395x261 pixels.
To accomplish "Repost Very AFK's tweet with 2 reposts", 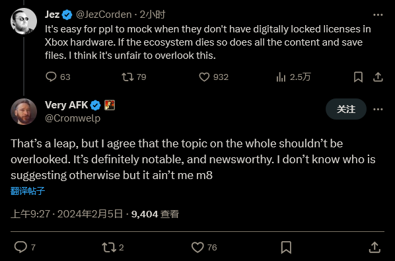I will pyautogui.click(x=109, y=247).
